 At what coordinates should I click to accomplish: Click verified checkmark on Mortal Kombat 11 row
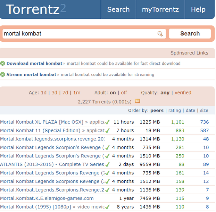coord(107,131)
